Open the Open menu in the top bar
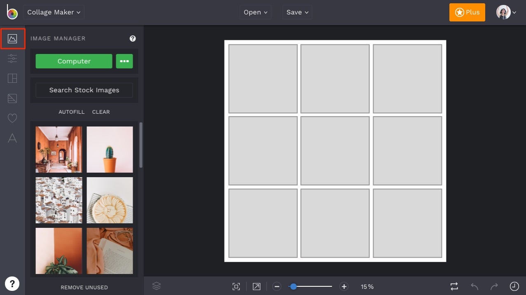 (x=255, y=12)
